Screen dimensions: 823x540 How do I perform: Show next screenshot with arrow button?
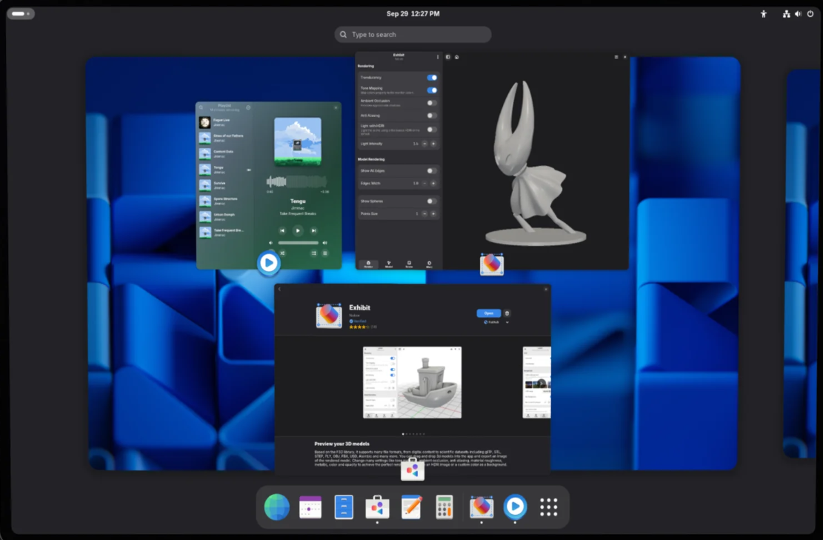tap(542, 383)
